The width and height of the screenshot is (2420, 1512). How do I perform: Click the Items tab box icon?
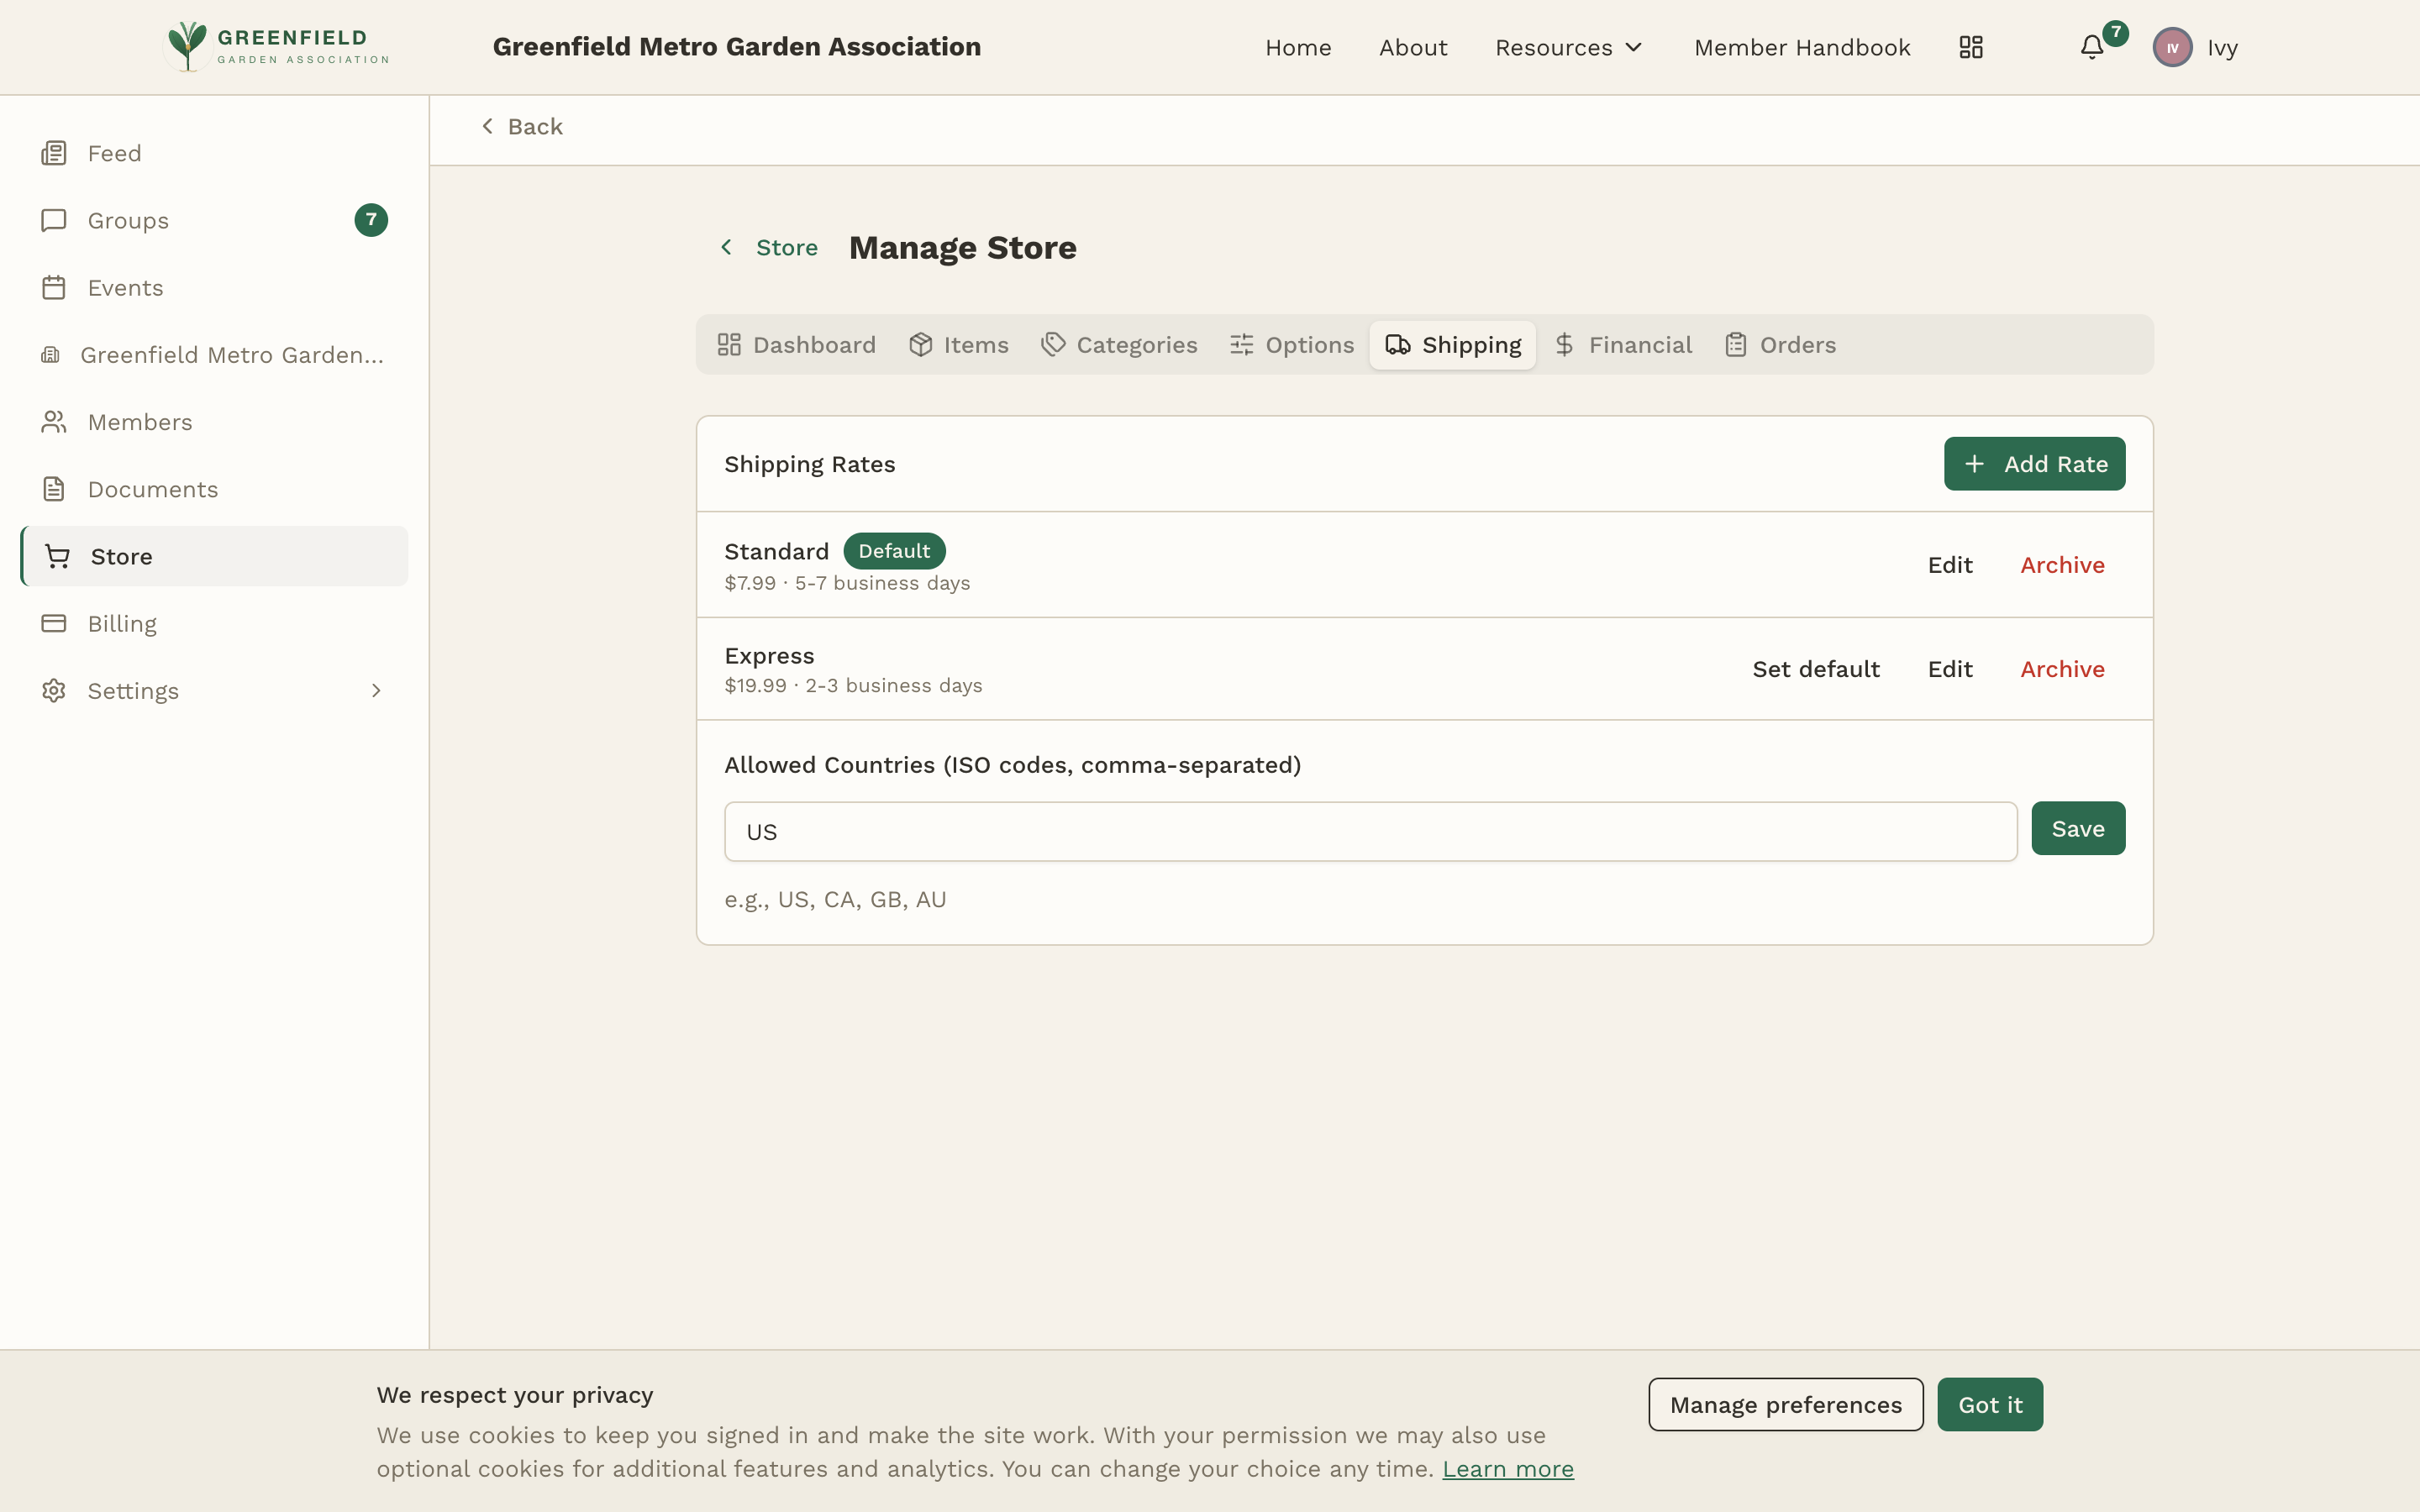click(920, 345)
